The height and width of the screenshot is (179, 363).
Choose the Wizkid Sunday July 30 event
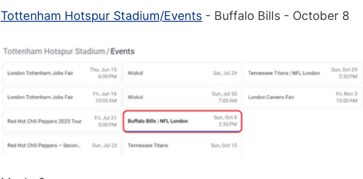(x=183, y=97)
